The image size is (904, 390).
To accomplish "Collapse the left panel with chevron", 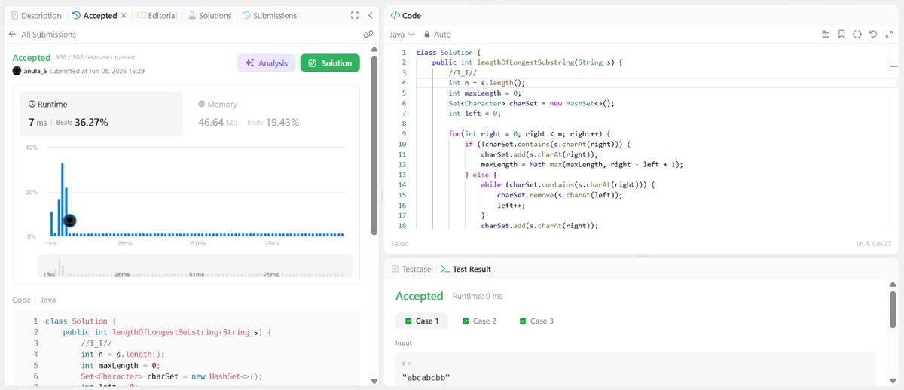I will (x=370, y=15).
